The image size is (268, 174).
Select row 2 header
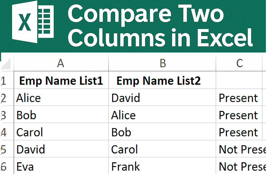click(4, 98)
